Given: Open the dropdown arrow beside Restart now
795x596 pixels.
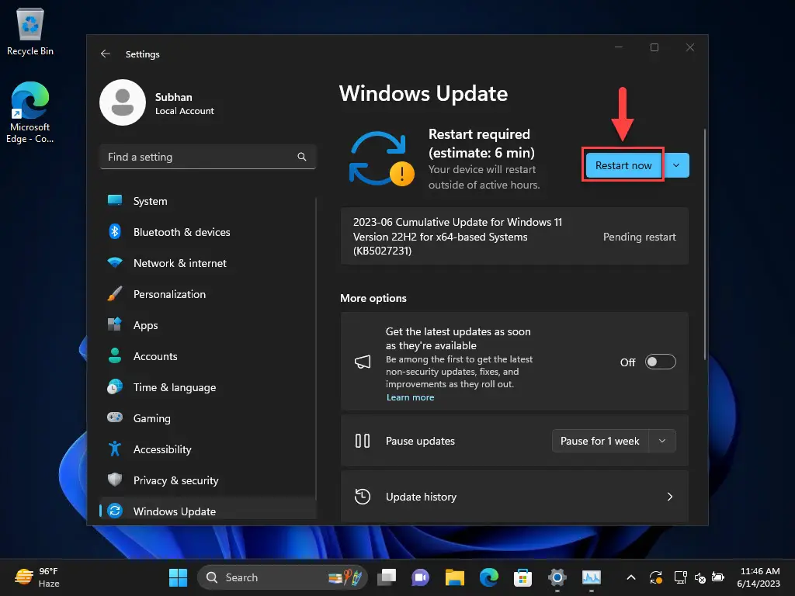Looking at the screenshot, I should 676,165.
